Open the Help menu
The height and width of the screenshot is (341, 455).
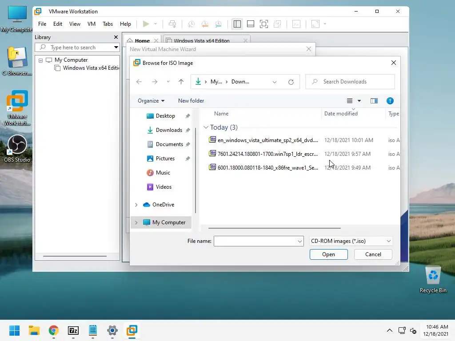coord(125,24)
